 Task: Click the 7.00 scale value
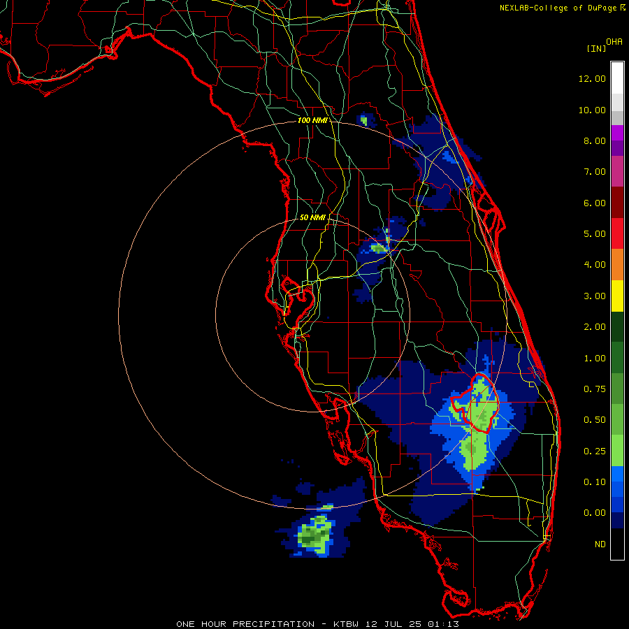coord(594,172)
